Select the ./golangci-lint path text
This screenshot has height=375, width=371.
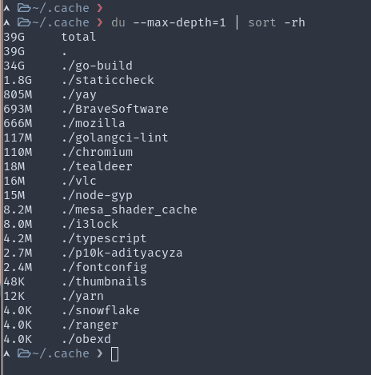115,138
